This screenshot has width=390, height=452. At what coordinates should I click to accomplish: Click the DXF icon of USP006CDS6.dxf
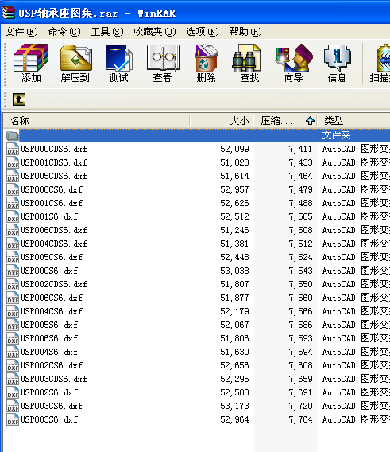pyautogui.click(x=13, y=230)
